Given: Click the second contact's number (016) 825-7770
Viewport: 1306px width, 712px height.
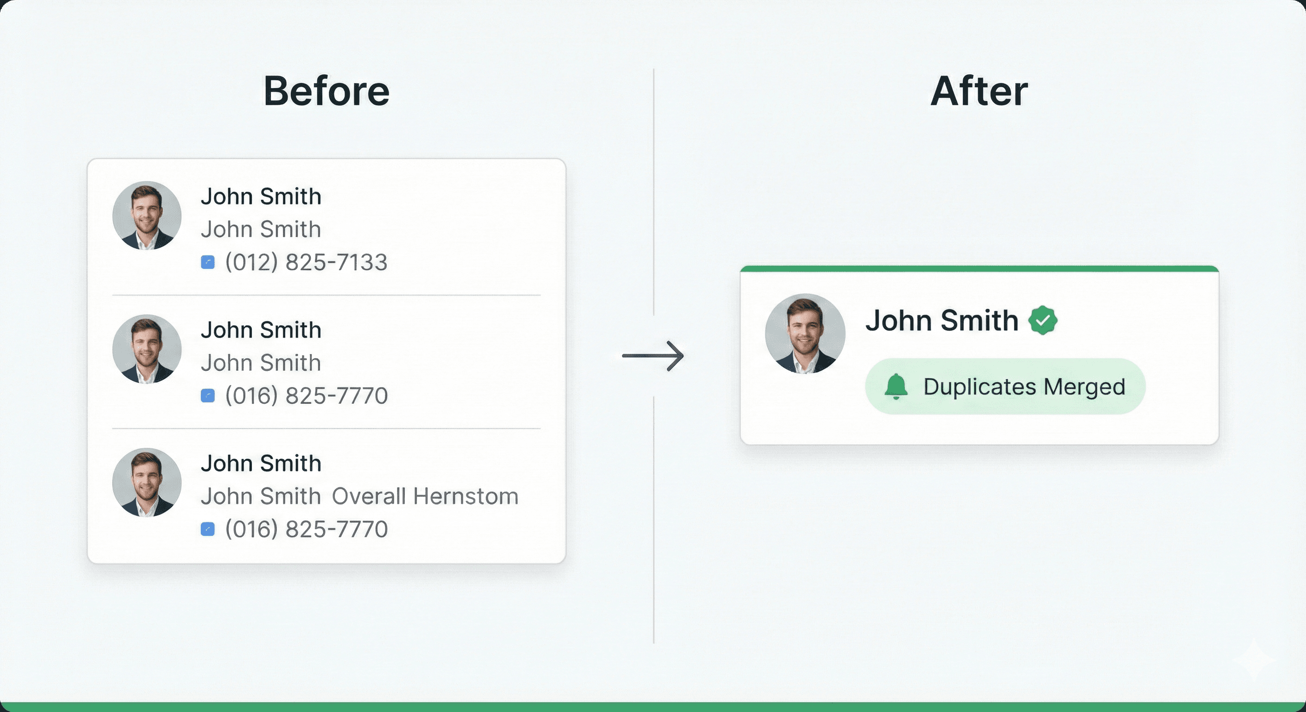Looking at the screenshot, I should [306, 395].
